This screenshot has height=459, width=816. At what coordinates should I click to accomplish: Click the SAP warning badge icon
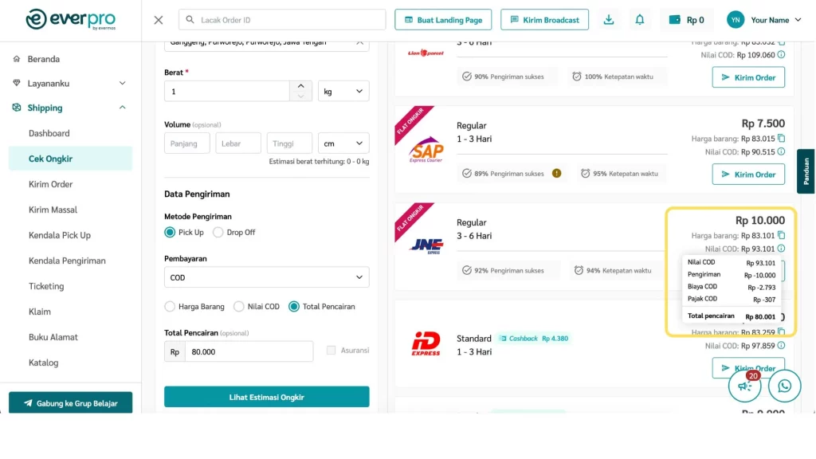[556, 173]
